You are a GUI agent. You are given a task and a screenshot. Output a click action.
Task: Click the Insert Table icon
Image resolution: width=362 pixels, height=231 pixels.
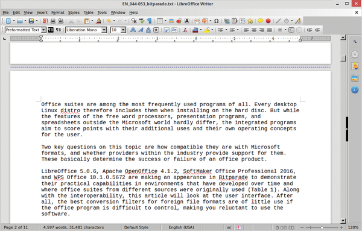coord(160,21)
